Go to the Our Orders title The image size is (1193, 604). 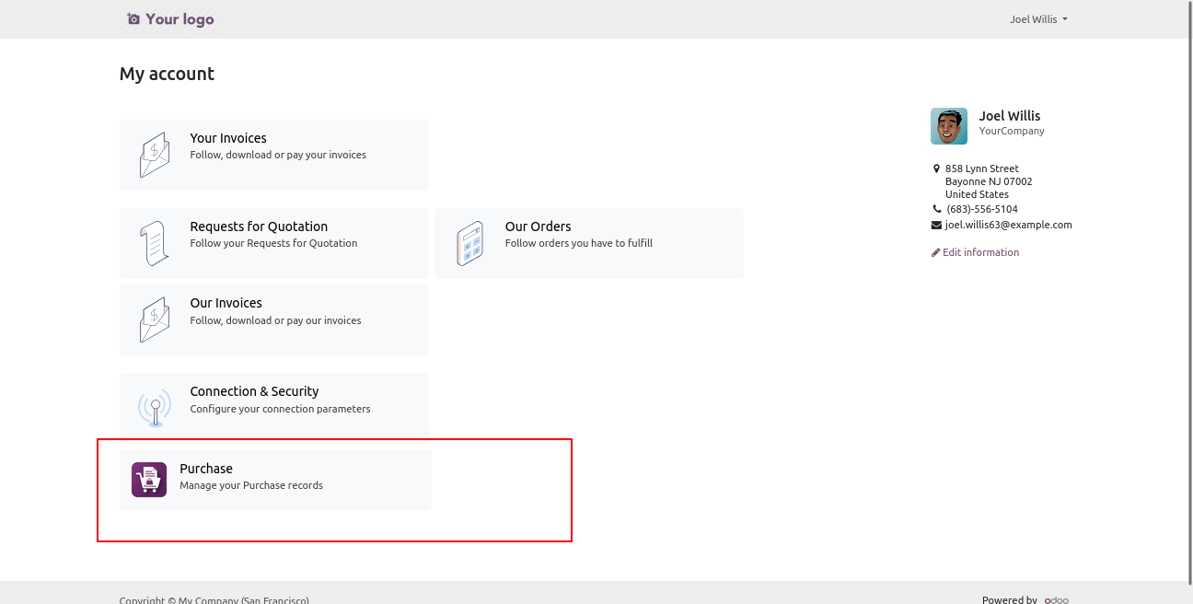(x=538, y=226)
